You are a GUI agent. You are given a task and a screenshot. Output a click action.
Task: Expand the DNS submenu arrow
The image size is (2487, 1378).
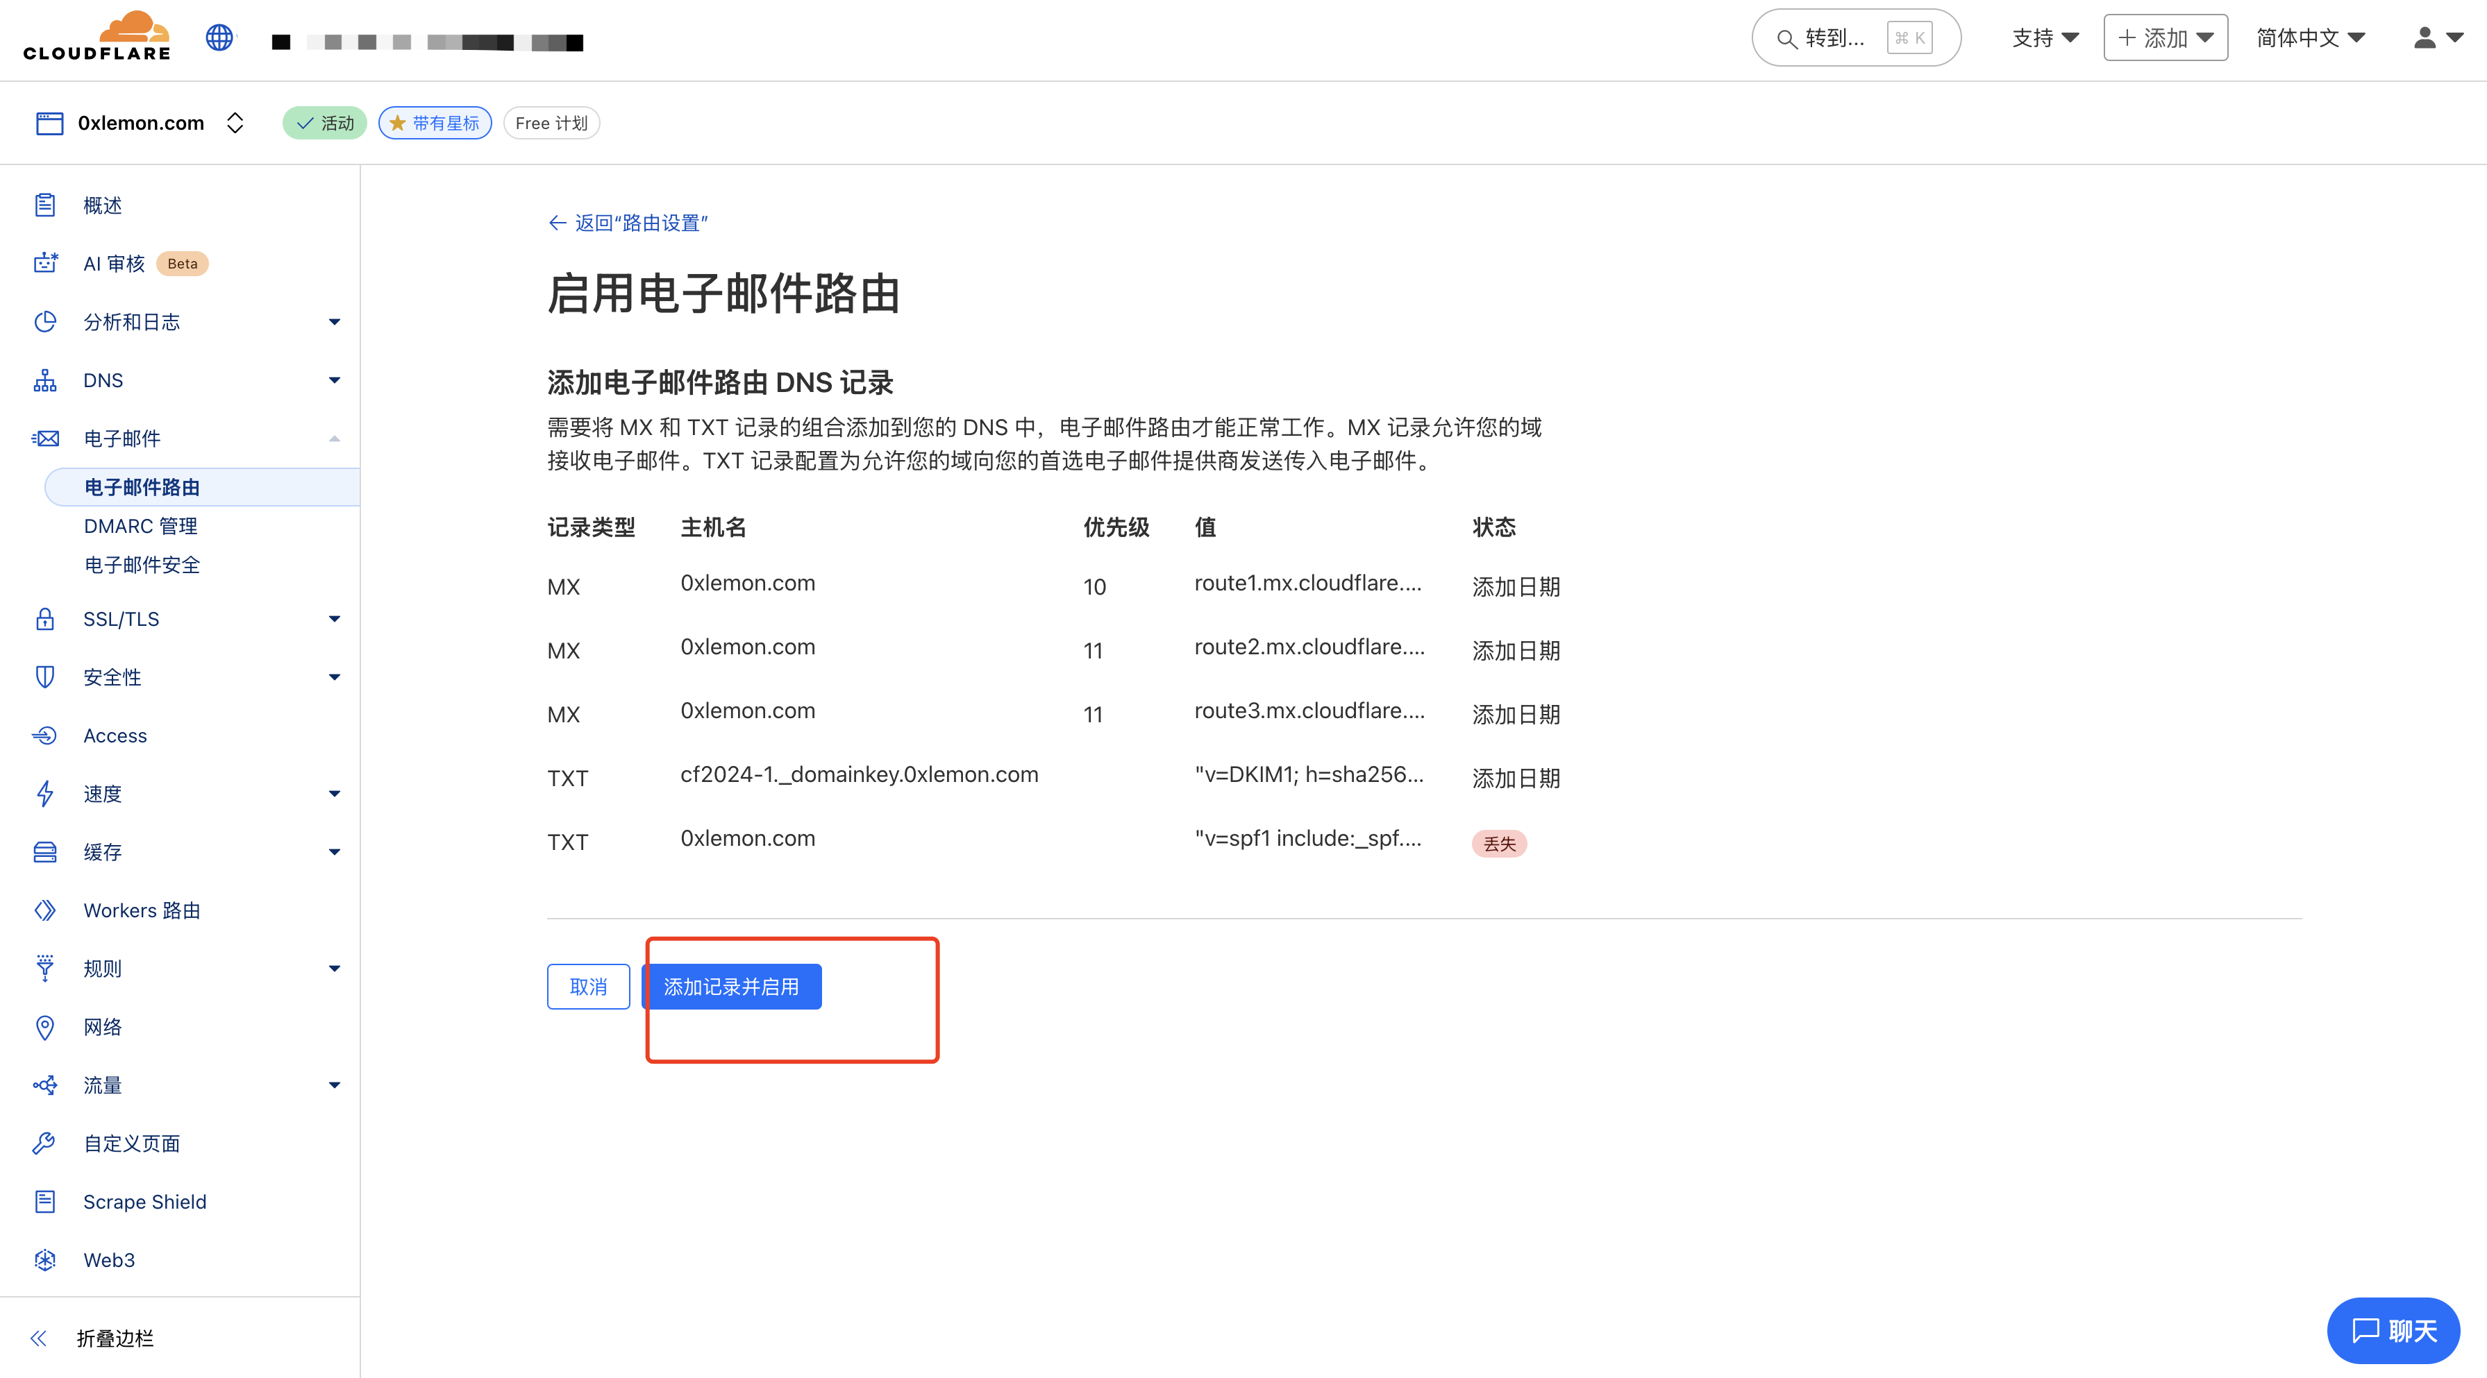coord(334,380)
